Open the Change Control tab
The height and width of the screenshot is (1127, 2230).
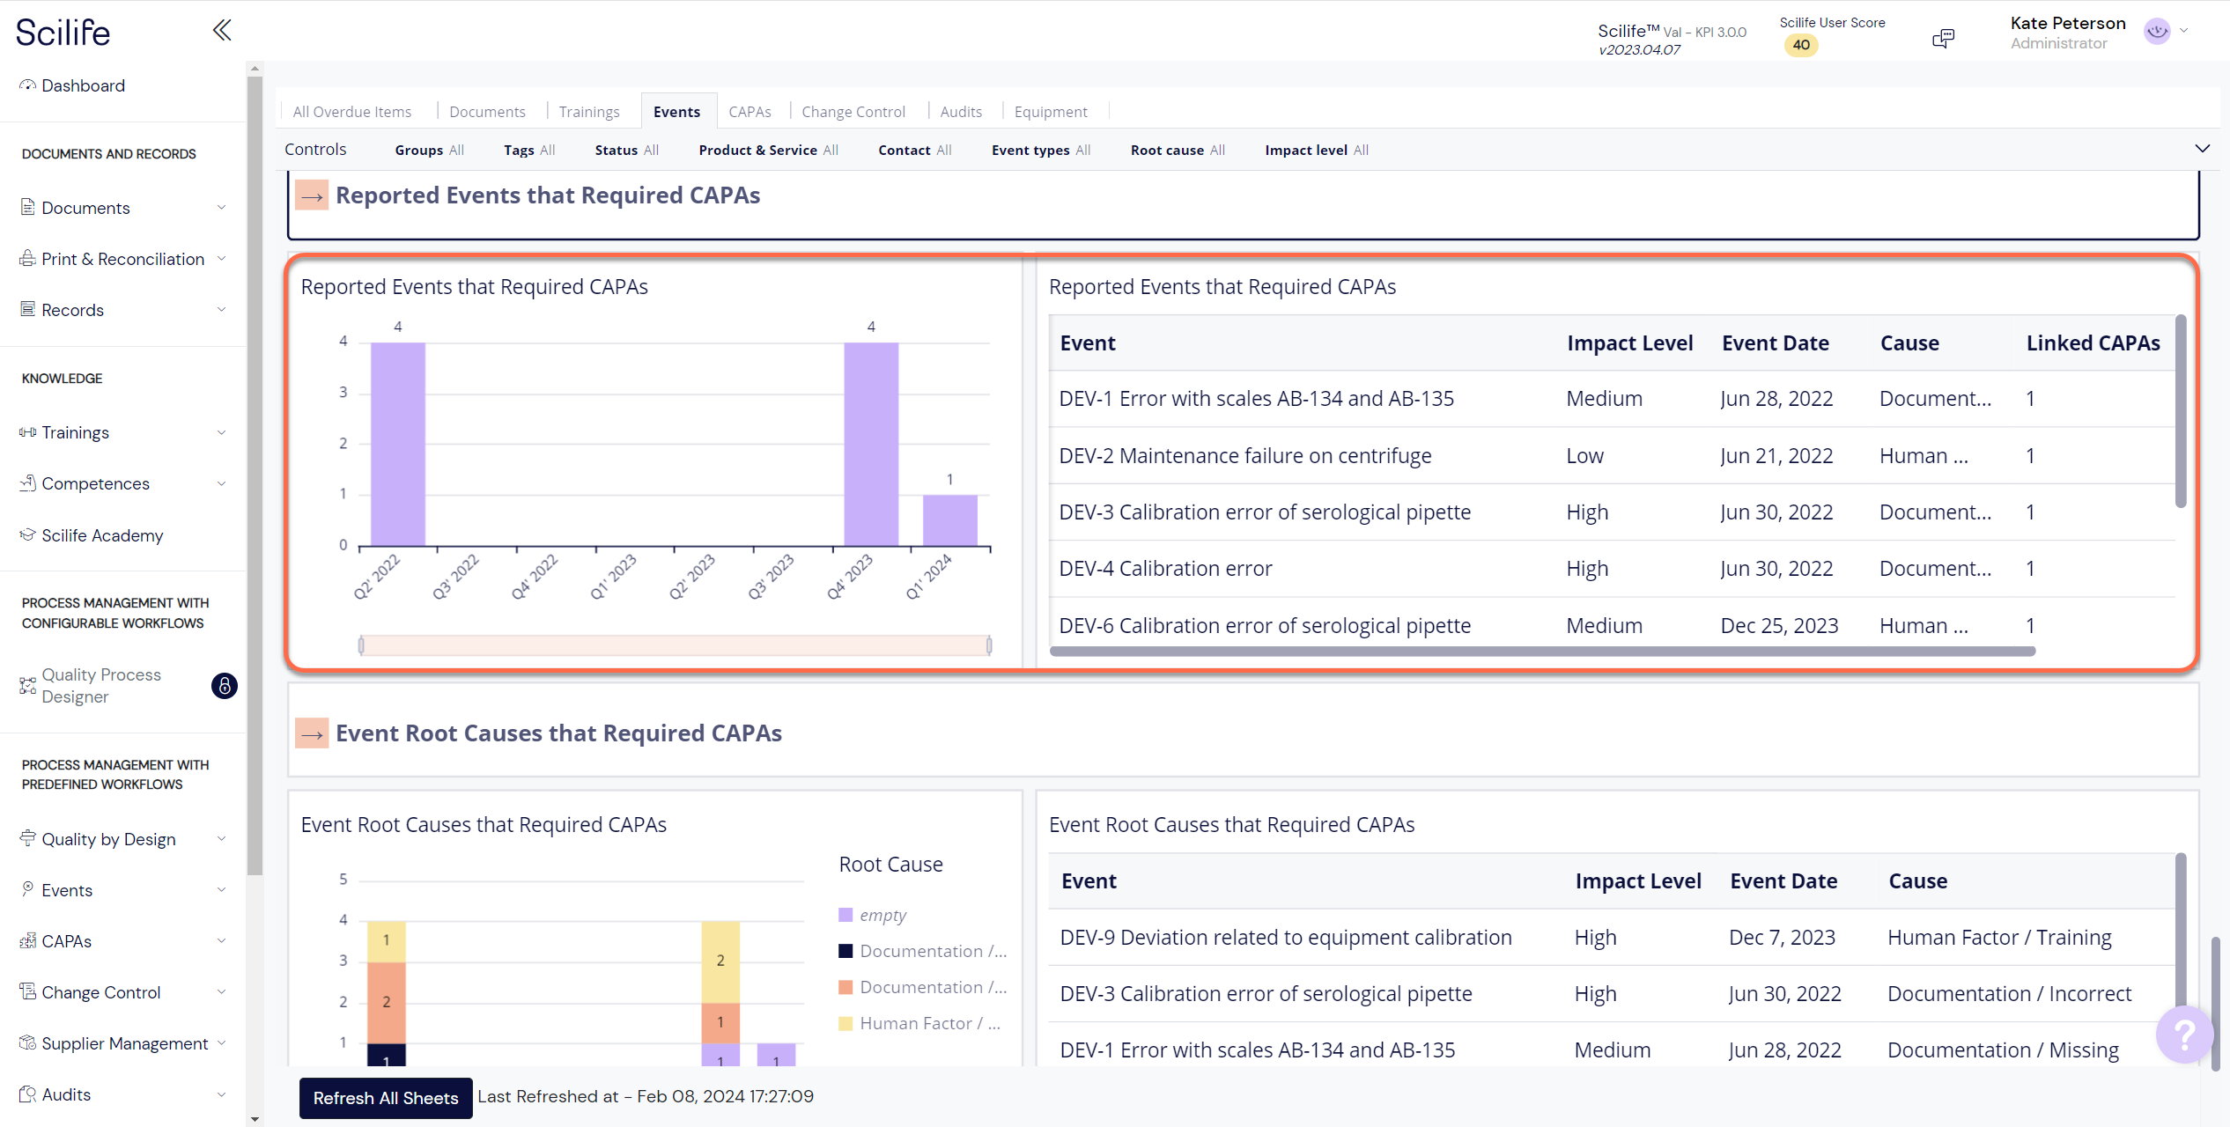pos(853,111)
